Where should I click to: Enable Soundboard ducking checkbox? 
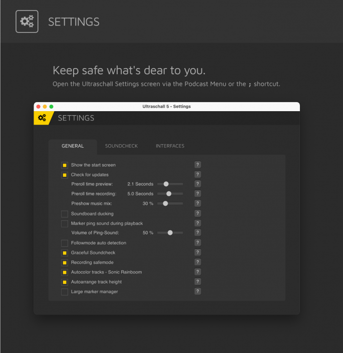[65, 214]
